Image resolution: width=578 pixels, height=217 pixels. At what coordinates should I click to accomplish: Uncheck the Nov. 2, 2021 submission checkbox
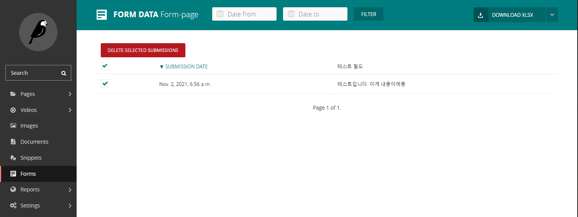click(x=105, y=83)
